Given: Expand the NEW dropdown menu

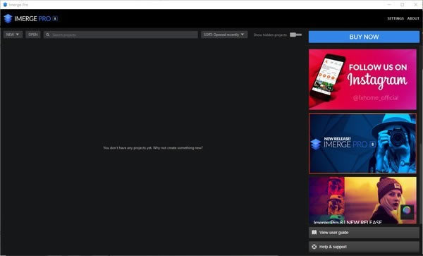Looking at the screenshot, I should (13, 35).
